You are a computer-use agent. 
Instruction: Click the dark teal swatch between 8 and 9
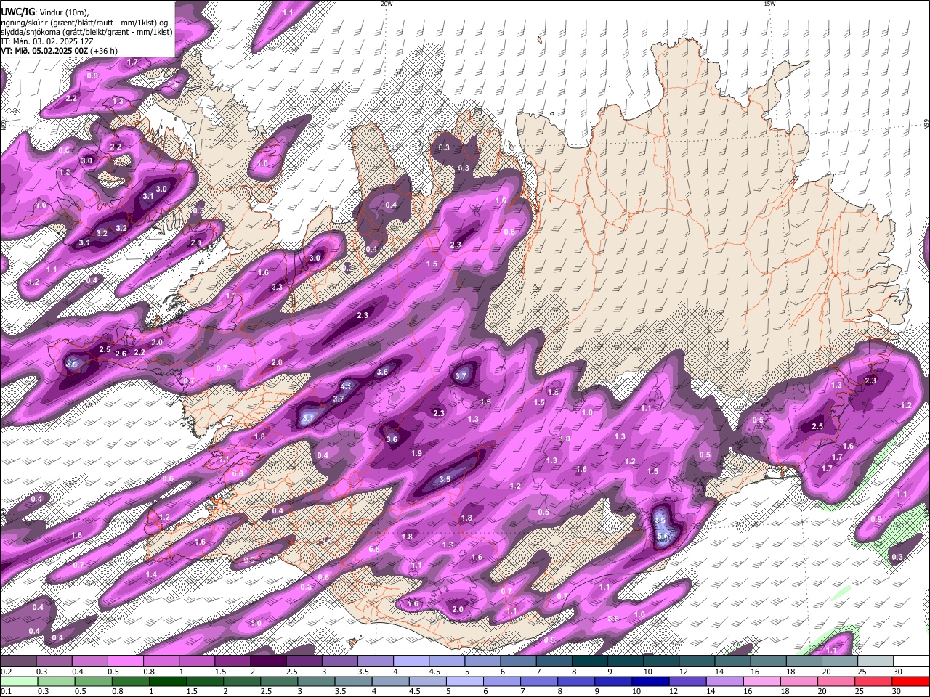(589, 661)
